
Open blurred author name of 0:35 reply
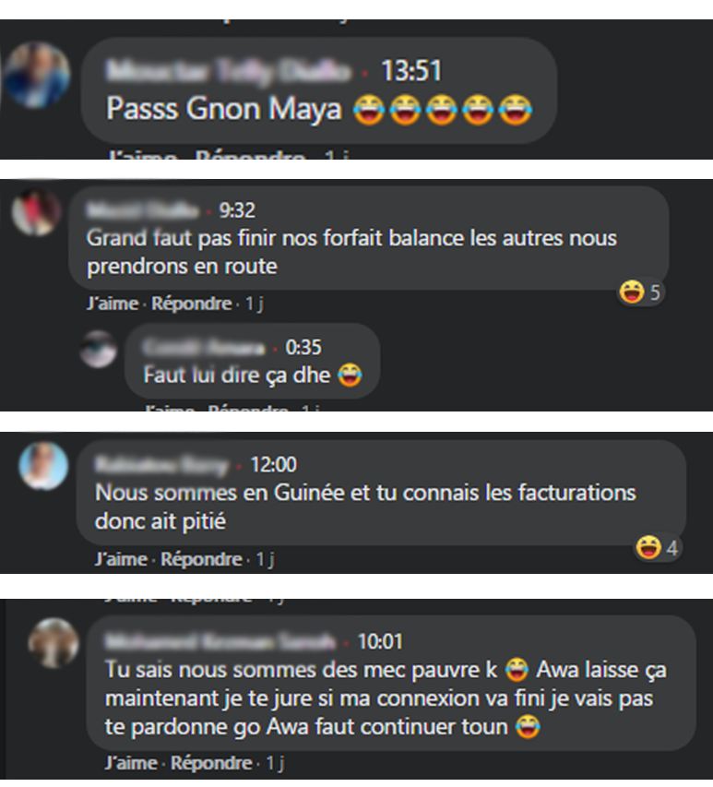[204, 347]
